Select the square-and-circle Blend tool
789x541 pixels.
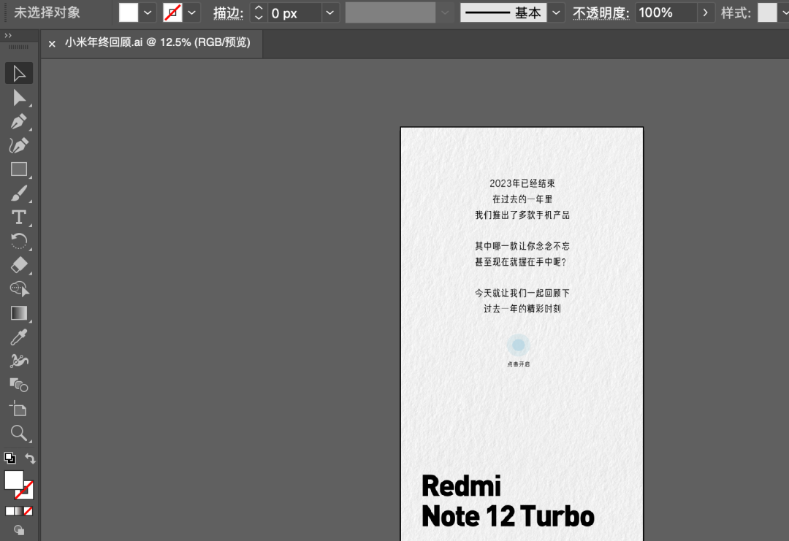pos(19,385)
